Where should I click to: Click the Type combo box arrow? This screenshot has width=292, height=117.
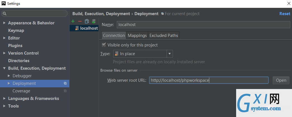pos(169,54)
